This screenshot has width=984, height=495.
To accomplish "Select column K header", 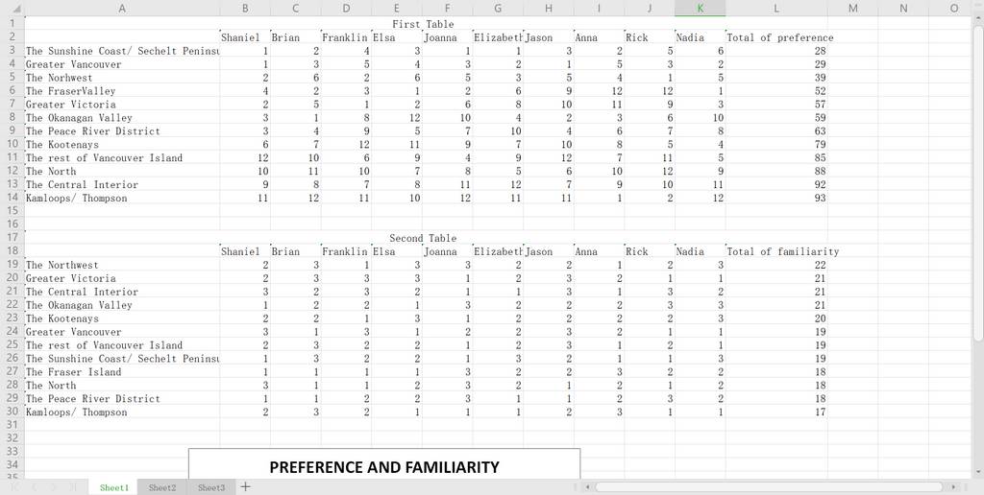I will pos(701,8).
